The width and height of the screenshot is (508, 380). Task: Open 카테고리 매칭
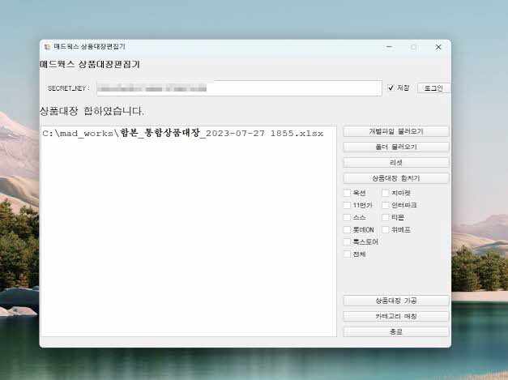pos(396,316)
